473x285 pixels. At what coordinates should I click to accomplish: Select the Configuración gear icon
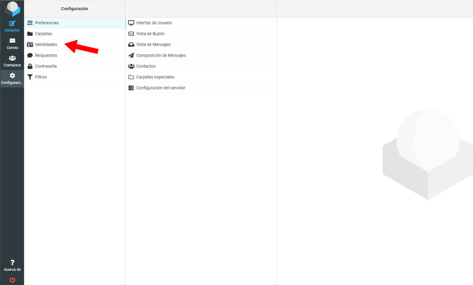[12, 76]
